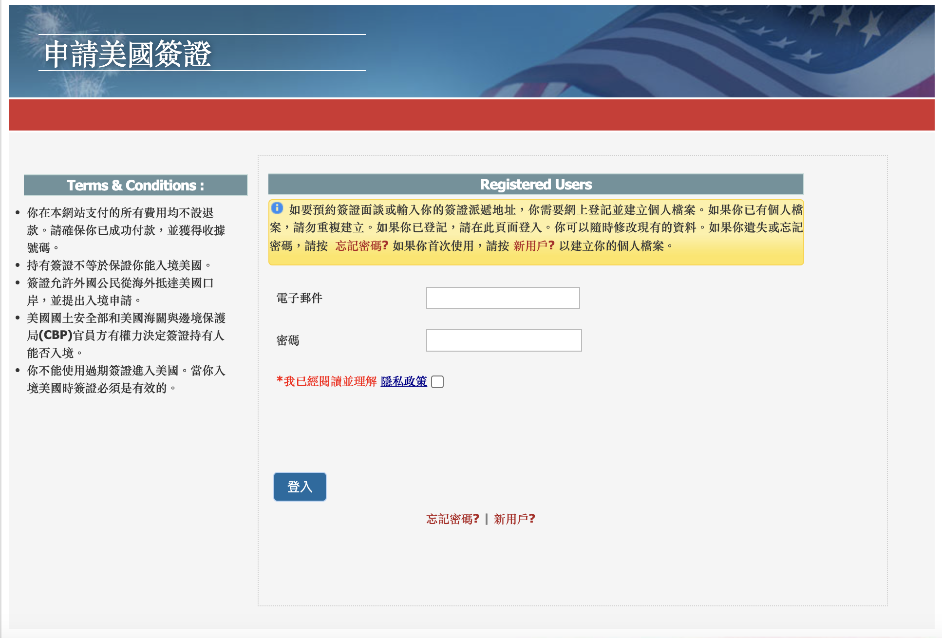Tick the 隱私政策 agreement checkbox
The height and width of the screenshot is (638, 942).
point(437,382)
